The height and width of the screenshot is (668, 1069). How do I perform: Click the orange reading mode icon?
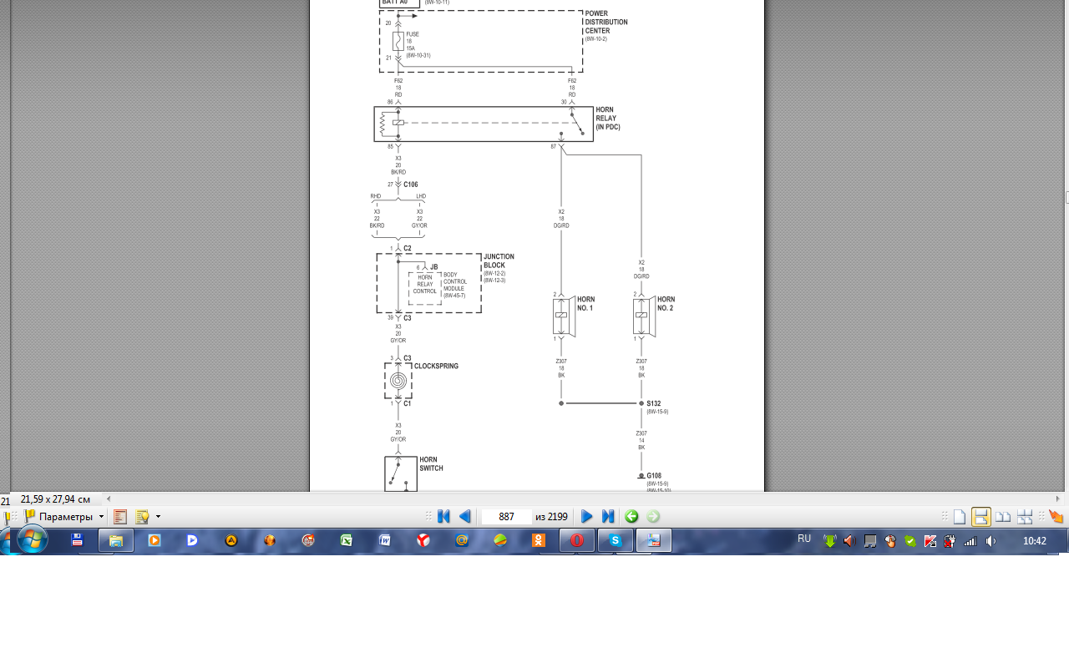coord(1056,517)
